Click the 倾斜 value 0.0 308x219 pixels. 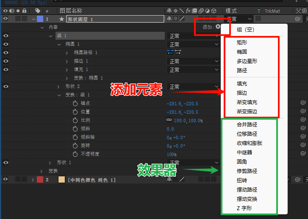[x=170, y=129]
